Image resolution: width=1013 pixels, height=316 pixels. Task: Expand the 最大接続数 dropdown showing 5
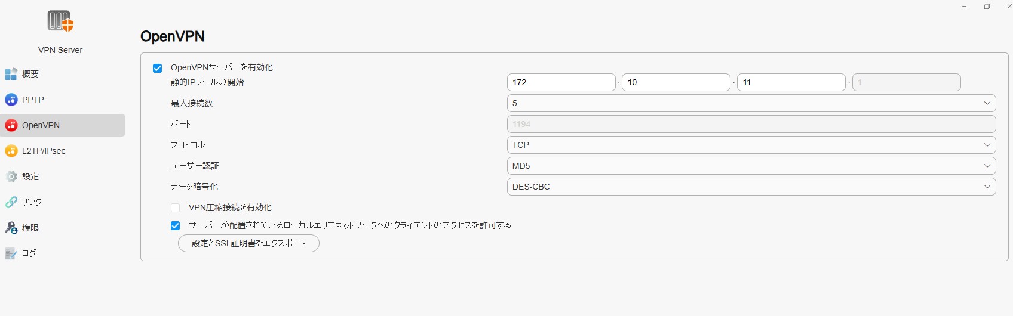pos(751,103)
